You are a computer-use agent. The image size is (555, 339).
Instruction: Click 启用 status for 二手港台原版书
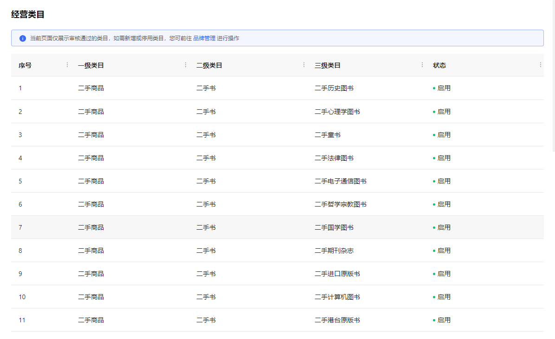[x=444, y=320]
